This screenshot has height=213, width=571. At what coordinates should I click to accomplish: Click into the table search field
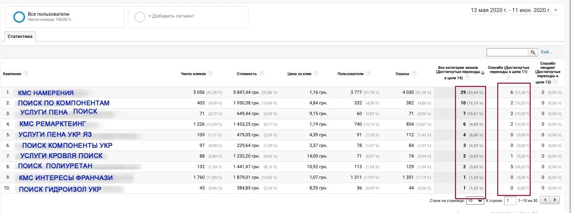pos(507,52)
